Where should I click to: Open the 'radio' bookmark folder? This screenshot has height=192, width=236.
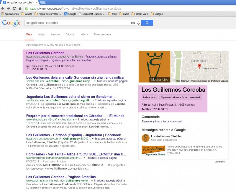(124, 14)
